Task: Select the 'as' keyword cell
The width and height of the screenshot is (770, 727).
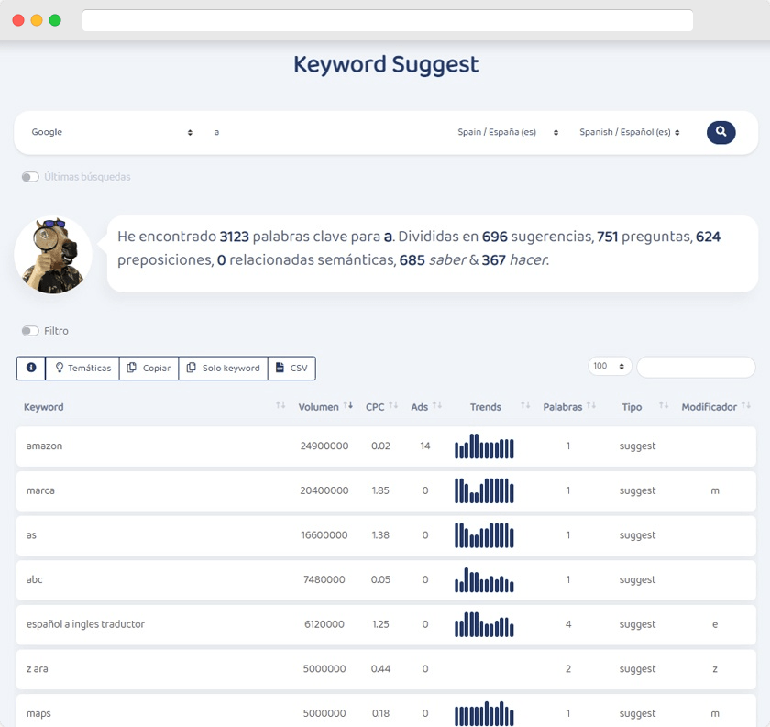Action: coord(31,535)
